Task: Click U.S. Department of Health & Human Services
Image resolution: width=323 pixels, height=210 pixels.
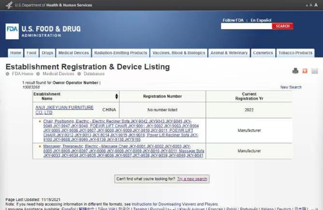Action: [x=54, y=5]
